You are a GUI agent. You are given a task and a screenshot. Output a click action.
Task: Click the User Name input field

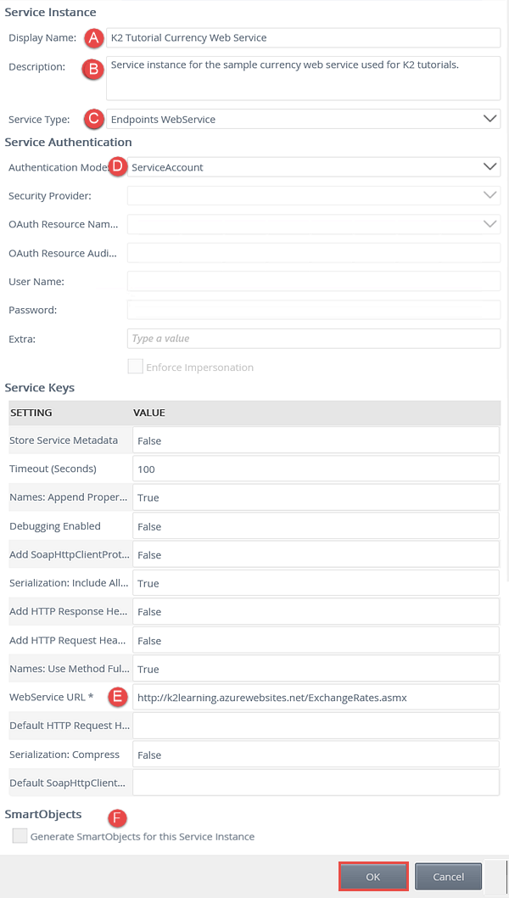coord(313,281)
